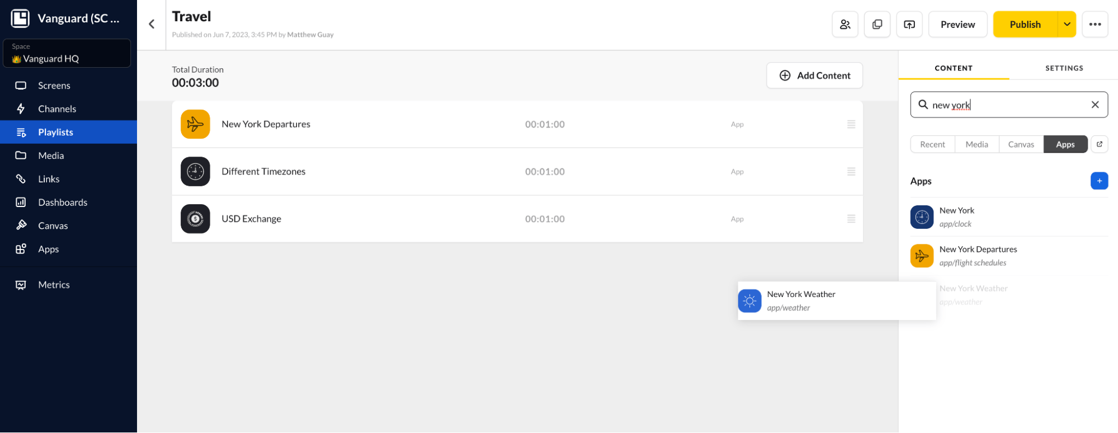
Task: Open the three-dot more options menu
Action: pyautogui.click(x=1095, y=25)
